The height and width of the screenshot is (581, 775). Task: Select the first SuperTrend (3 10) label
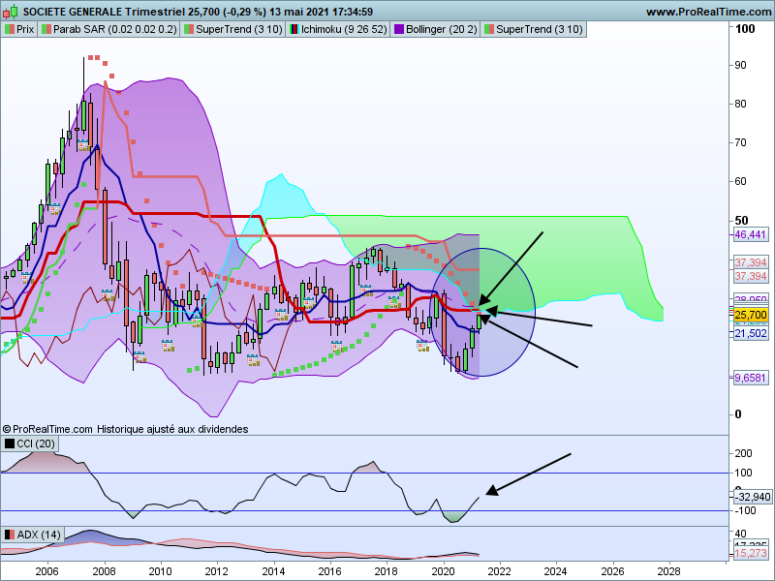tap(232, 29)
